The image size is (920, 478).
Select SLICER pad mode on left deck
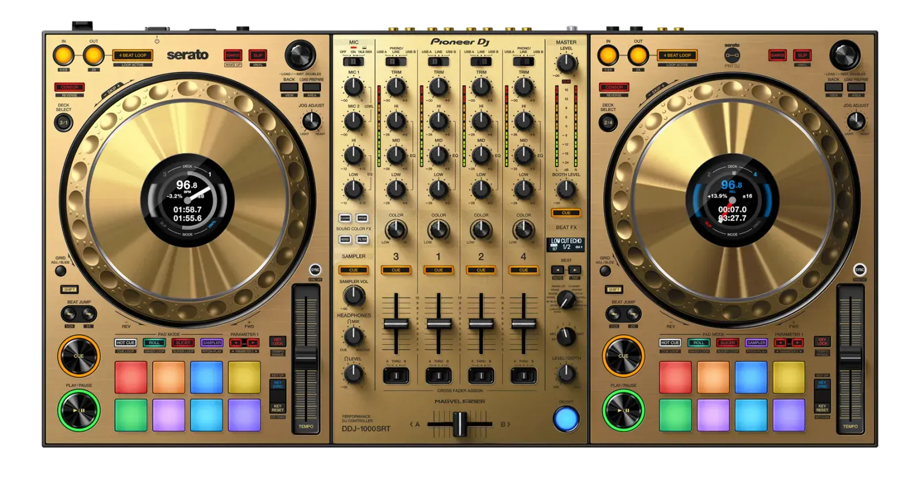[183, 342]
